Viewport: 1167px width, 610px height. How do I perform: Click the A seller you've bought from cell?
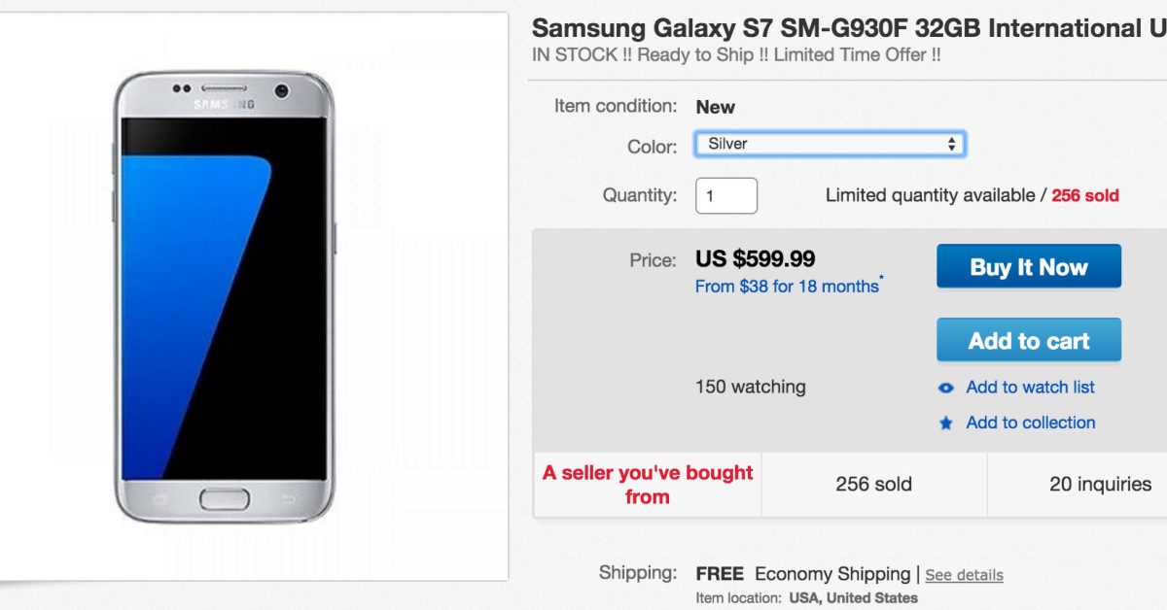coord(648,484)
